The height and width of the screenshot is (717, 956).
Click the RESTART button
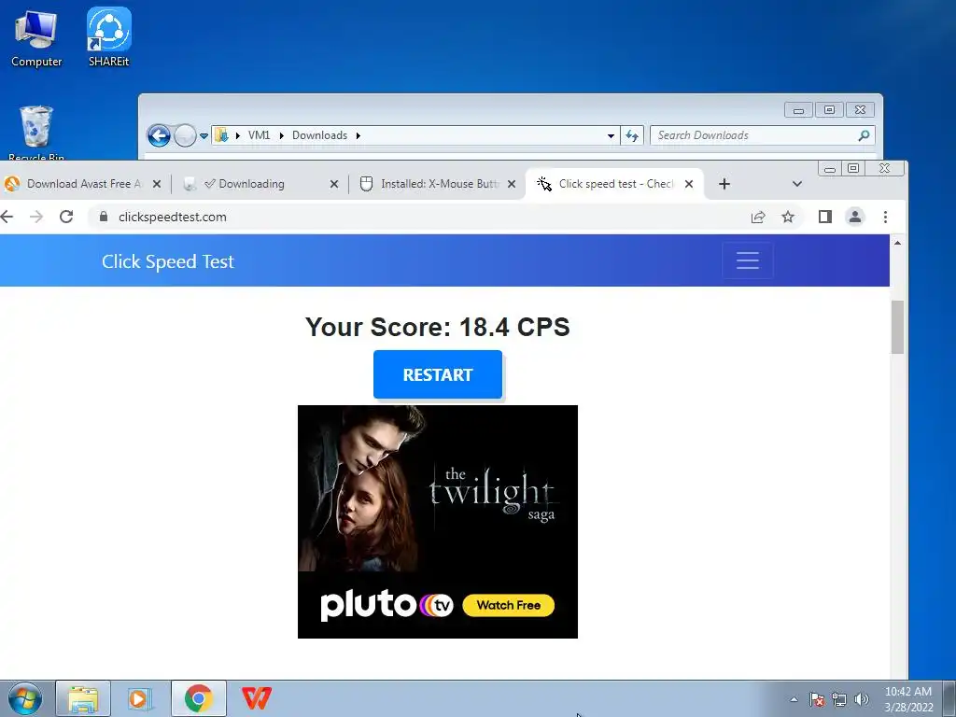pos(438,374)
